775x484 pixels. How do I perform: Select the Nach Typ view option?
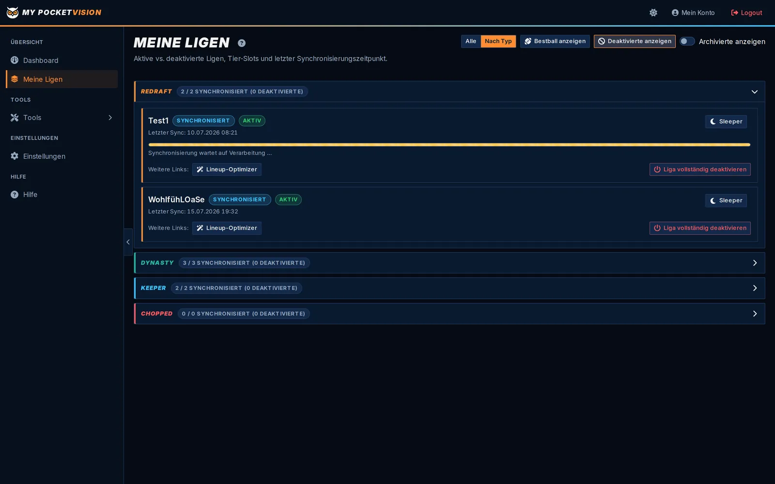pyautogui.click(x=498, y=41)
